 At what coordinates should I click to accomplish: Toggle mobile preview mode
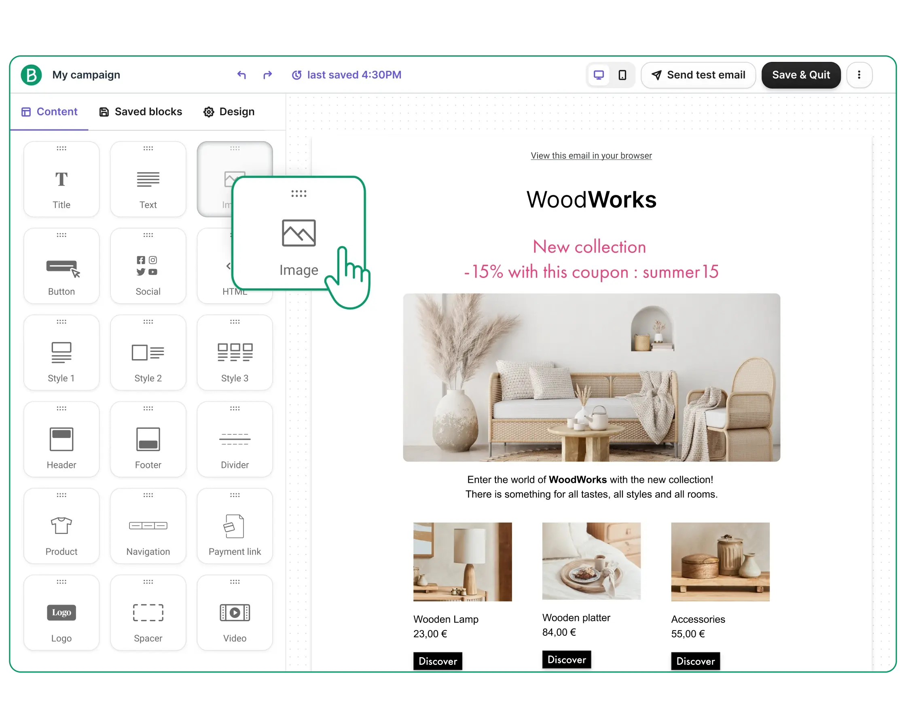tap(622, 74)
